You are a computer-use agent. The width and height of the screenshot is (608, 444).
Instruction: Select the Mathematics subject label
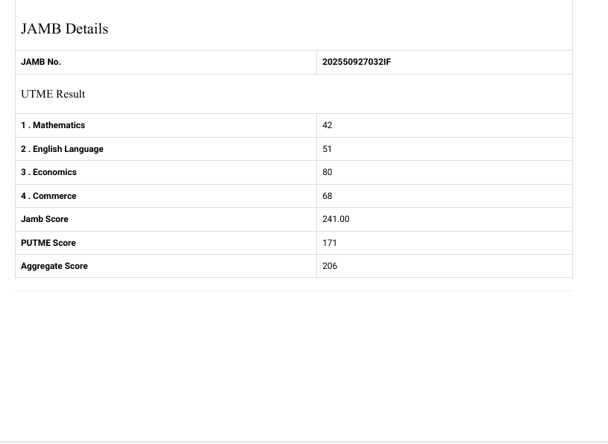[x=53, y=125]
